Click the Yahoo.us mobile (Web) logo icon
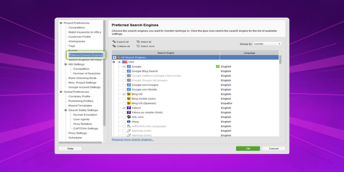Viewport: 344px width, 172px height. coord(129,112)
